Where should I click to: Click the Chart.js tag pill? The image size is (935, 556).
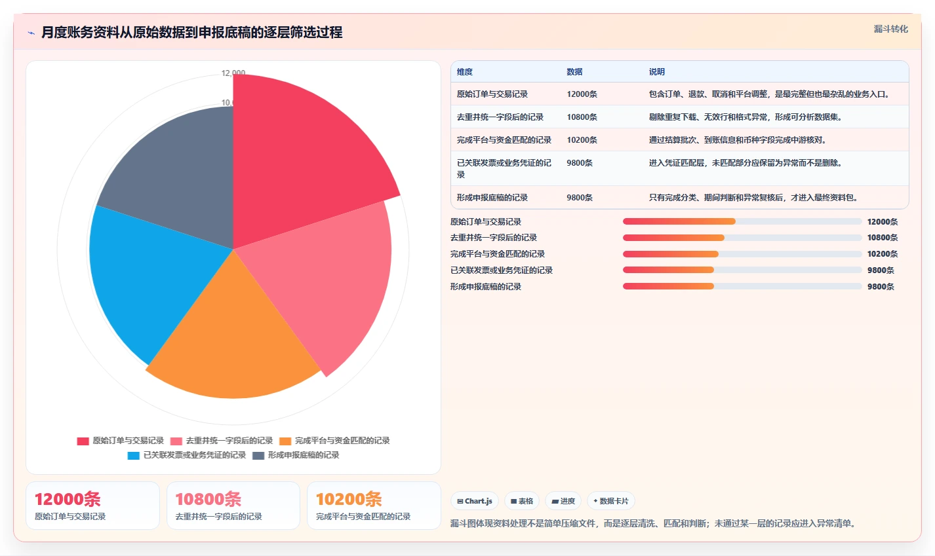(475, 501)
